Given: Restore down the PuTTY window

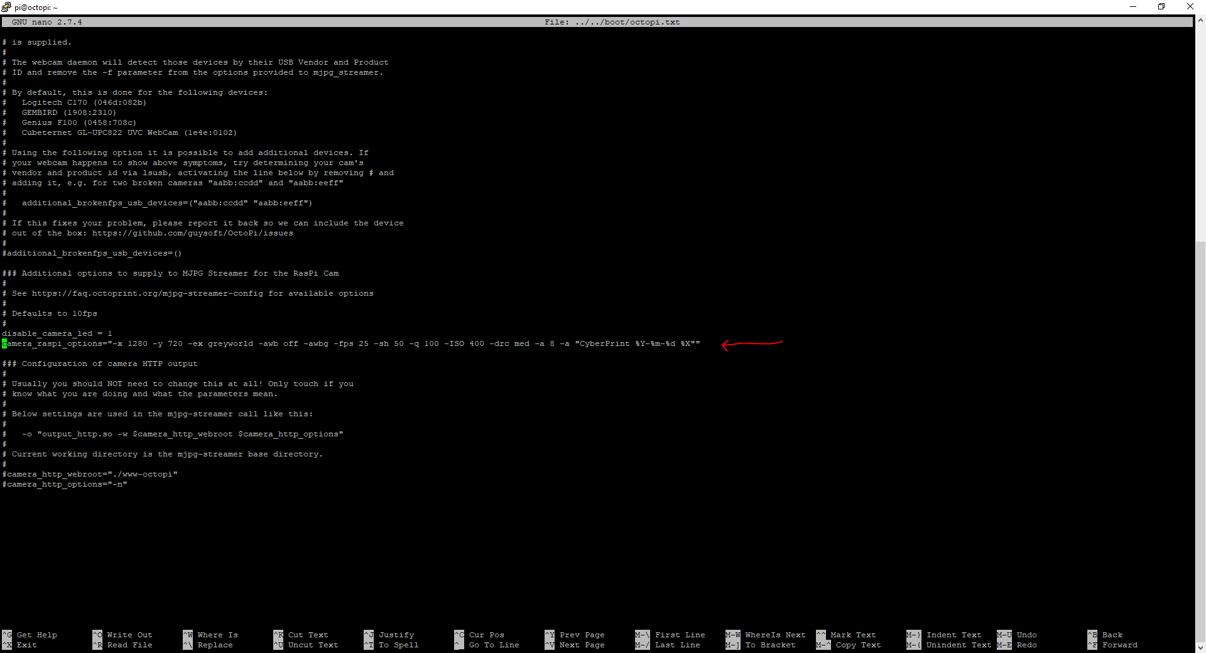Looking at the screenshot, I should [1161, 7].
